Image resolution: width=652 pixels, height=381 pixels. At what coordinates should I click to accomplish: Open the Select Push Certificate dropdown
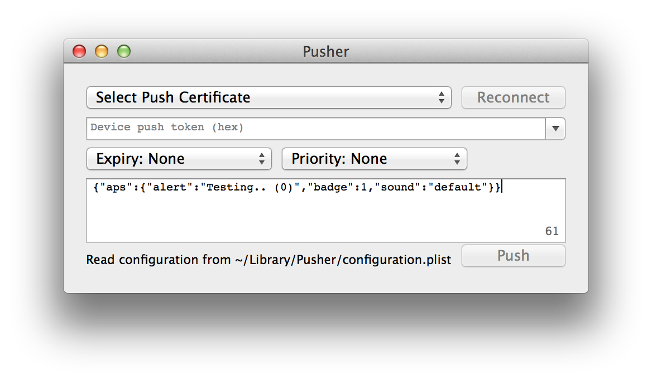click(269, 97)
